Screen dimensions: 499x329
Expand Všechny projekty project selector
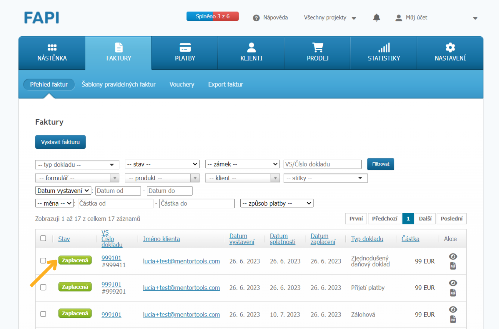point(330,18)
